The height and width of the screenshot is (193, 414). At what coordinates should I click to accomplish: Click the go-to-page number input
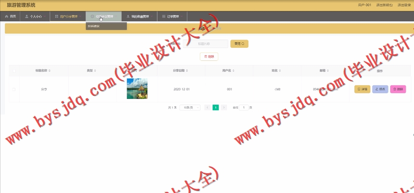click(244, 108)
